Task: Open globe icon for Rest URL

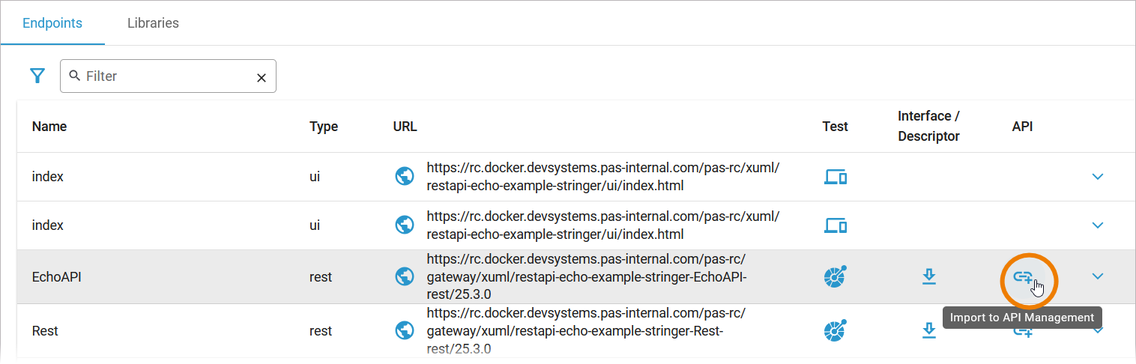Action: [405, 330]
